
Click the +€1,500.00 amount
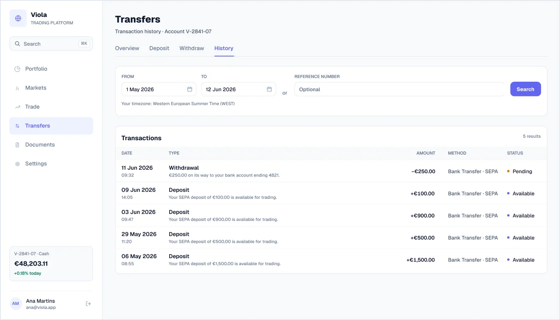pos(420,260)
